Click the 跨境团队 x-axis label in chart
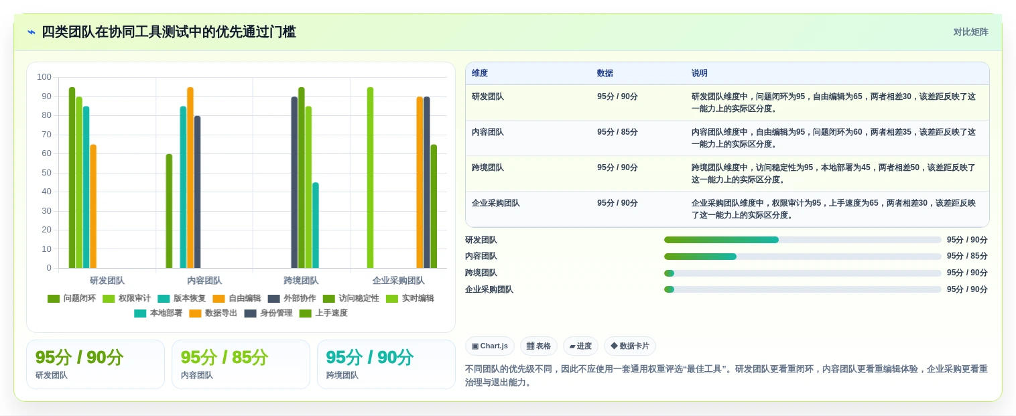Viewport: 1016px width, 416px height. click(302, 281)
